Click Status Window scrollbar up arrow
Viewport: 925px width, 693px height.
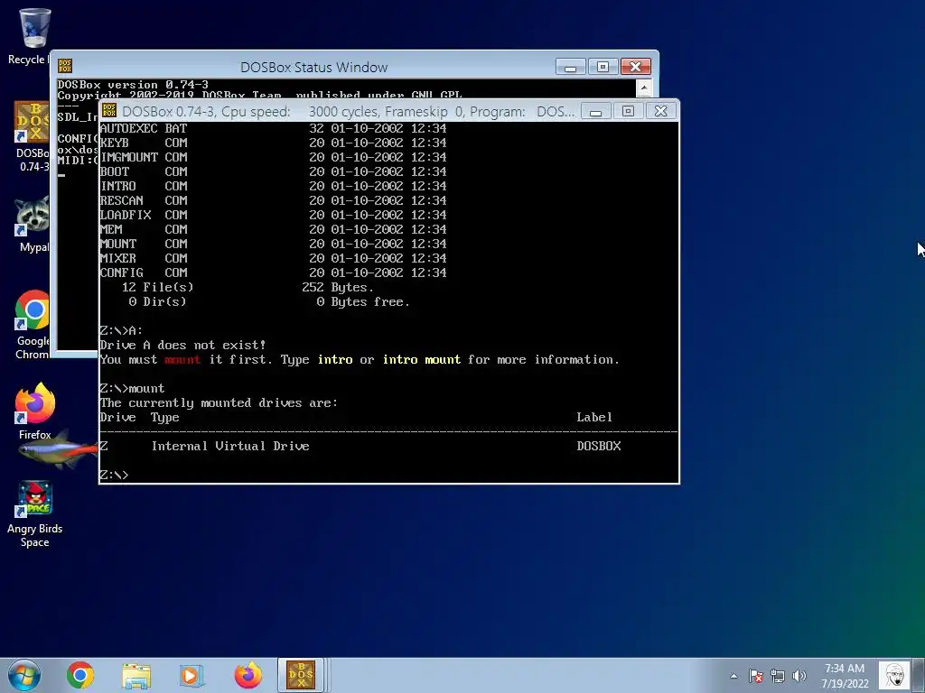[644, 88]
